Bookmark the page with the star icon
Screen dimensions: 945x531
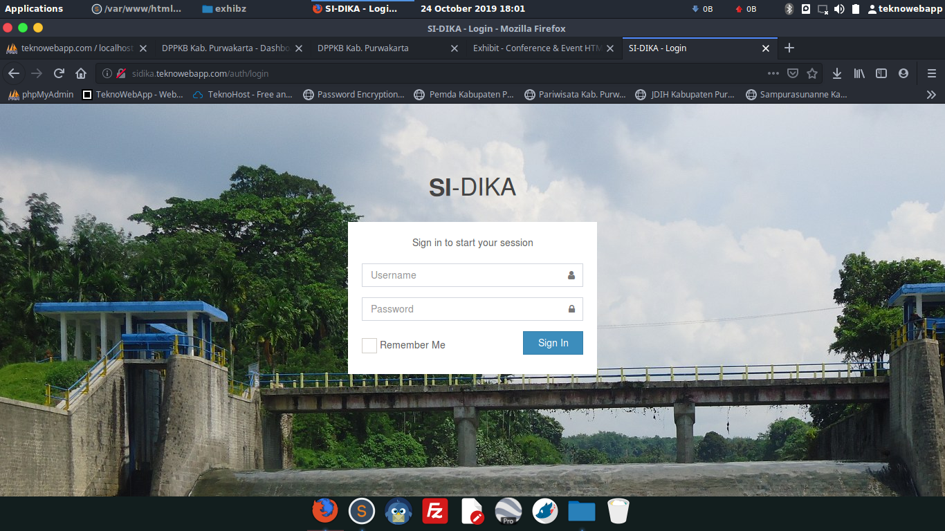point(811,73)
